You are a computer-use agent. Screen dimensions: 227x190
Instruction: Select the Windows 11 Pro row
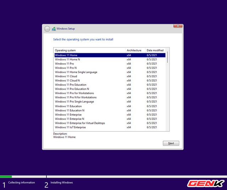click(x=110, y=64)
